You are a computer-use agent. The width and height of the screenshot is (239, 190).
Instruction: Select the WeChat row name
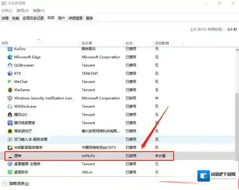[21, 82]
